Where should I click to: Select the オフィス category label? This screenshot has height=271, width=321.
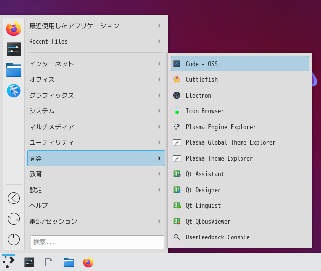42,79
